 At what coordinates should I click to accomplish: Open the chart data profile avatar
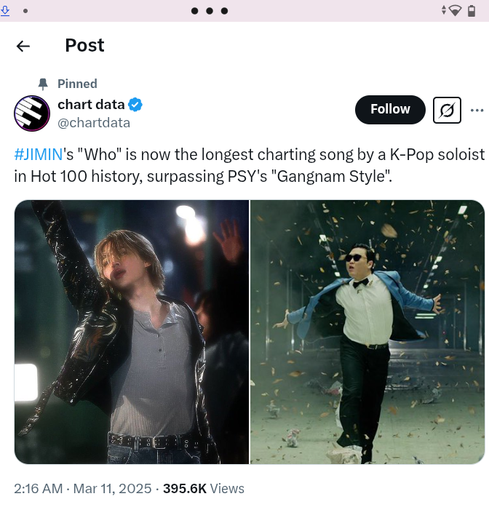pyautogui.click(x=32, y=113)
